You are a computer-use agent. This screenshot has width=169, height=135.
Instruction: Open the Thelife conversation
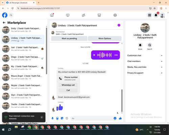click(23, 106)
